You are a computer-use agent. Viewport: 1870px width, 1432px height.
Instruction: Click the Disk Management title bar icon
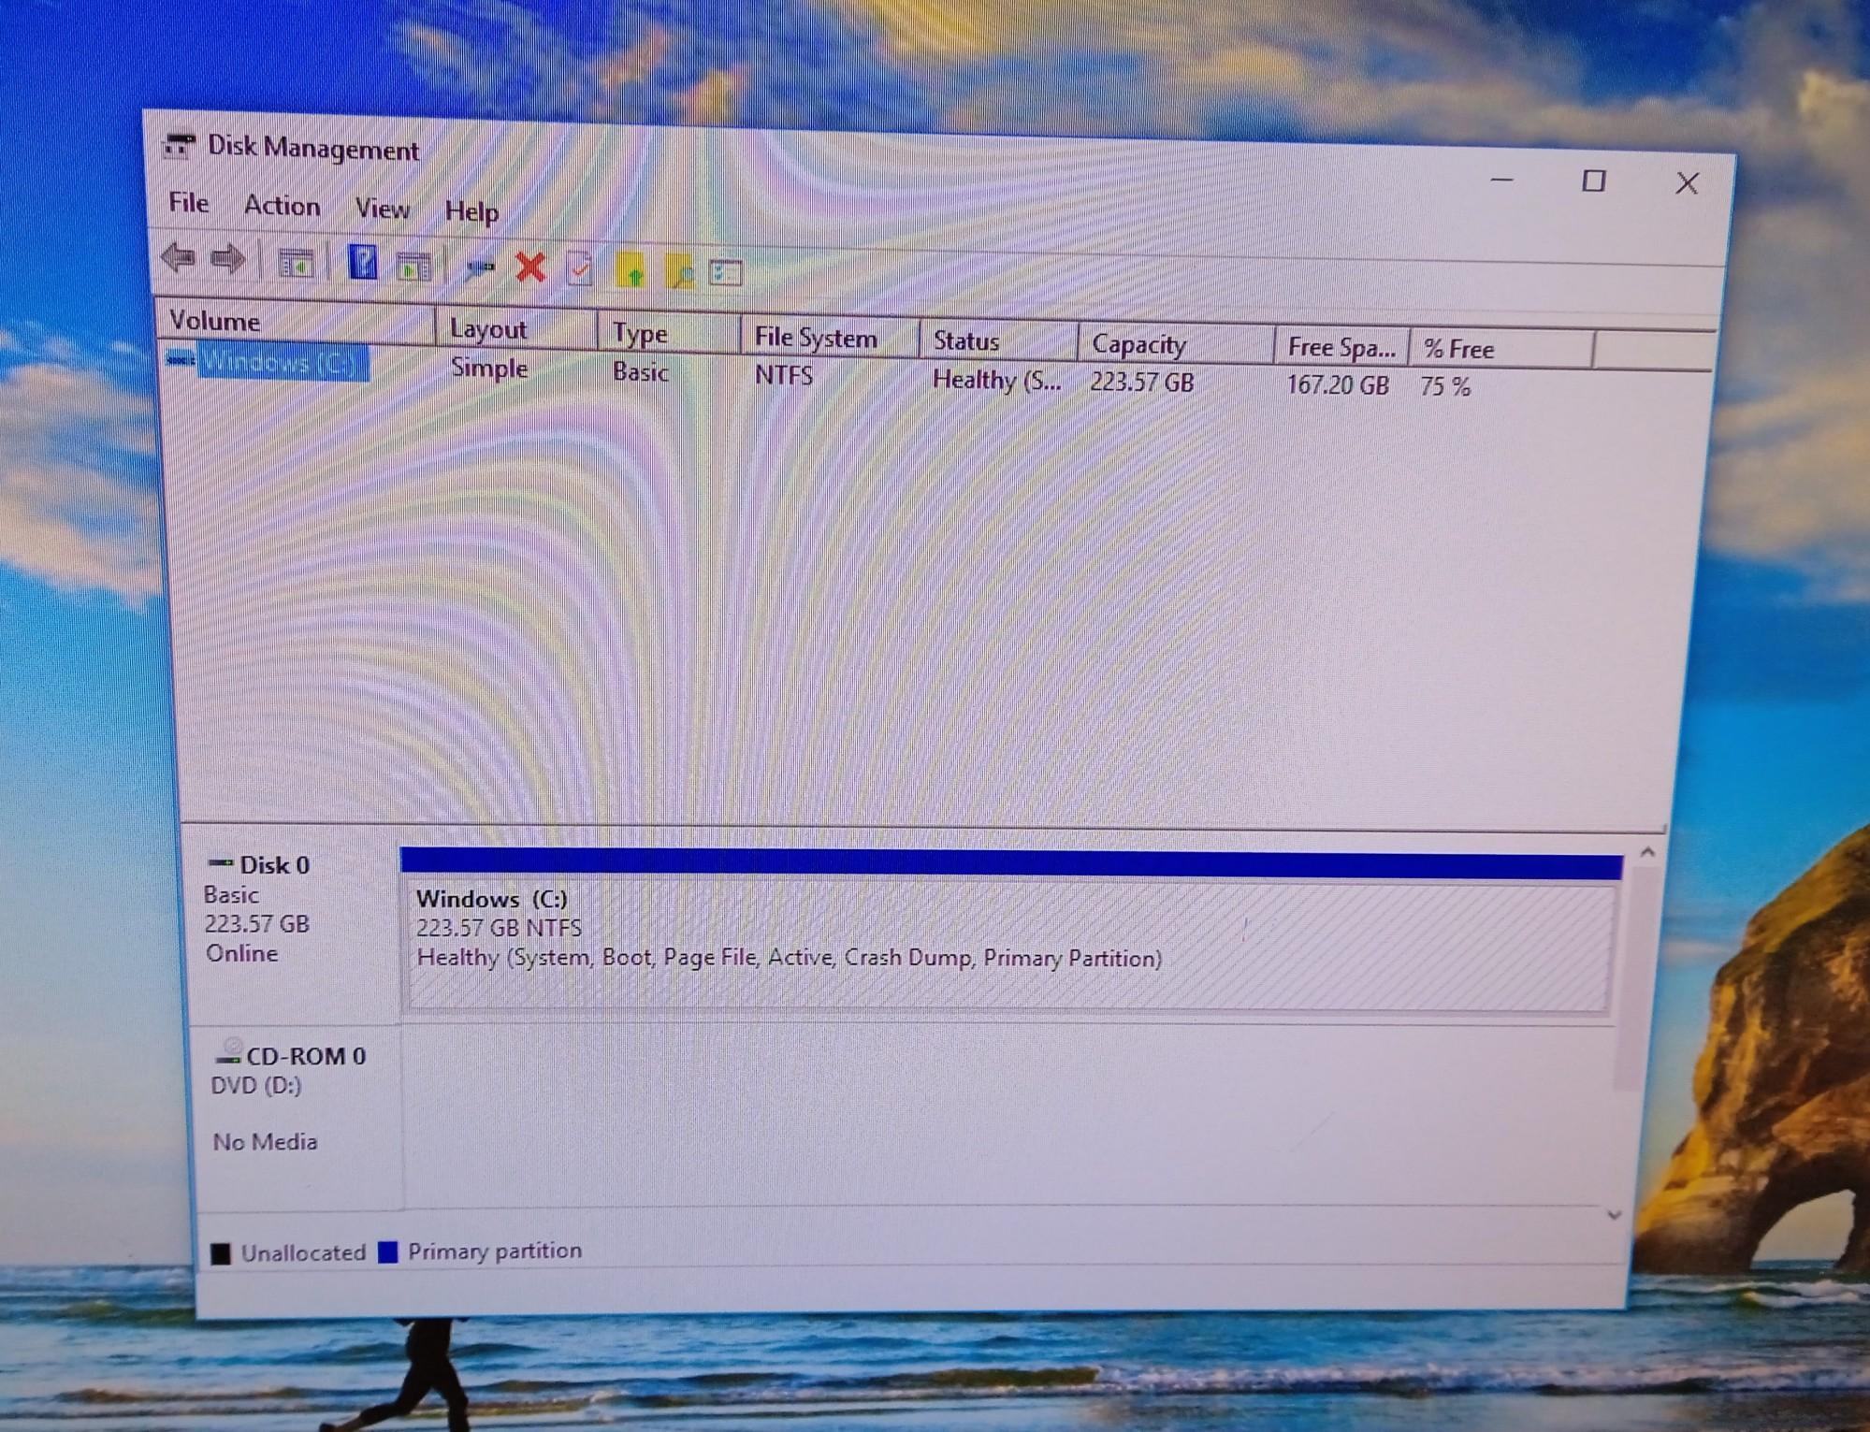[178, 146]
